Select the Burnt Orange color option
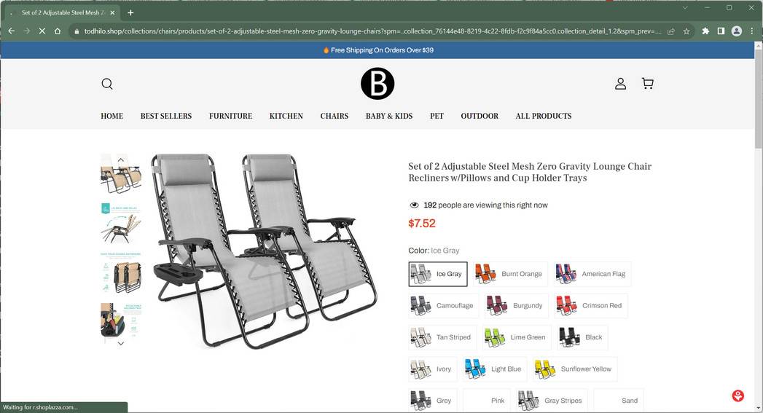 point(510,274)
